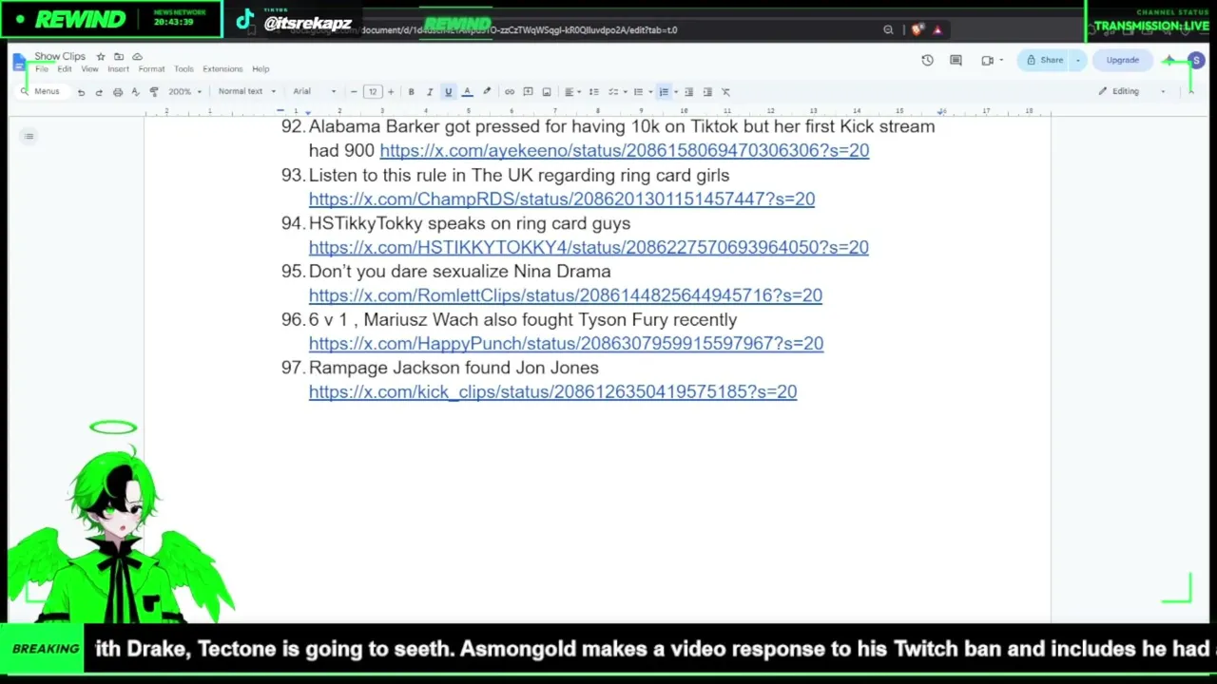This screenshot has height=684, width=1217.
Task: Toggle the numbered list button
Action: (664, 92)
